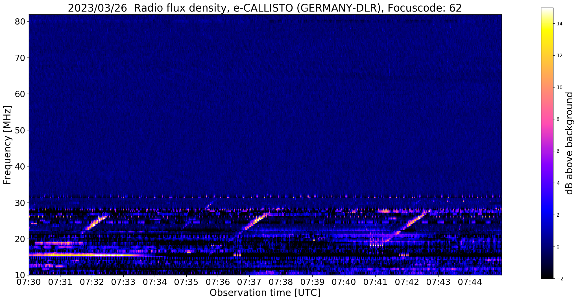Click the 07:44 time tick label
578x301 pixels.
click(x=470, y=282)
